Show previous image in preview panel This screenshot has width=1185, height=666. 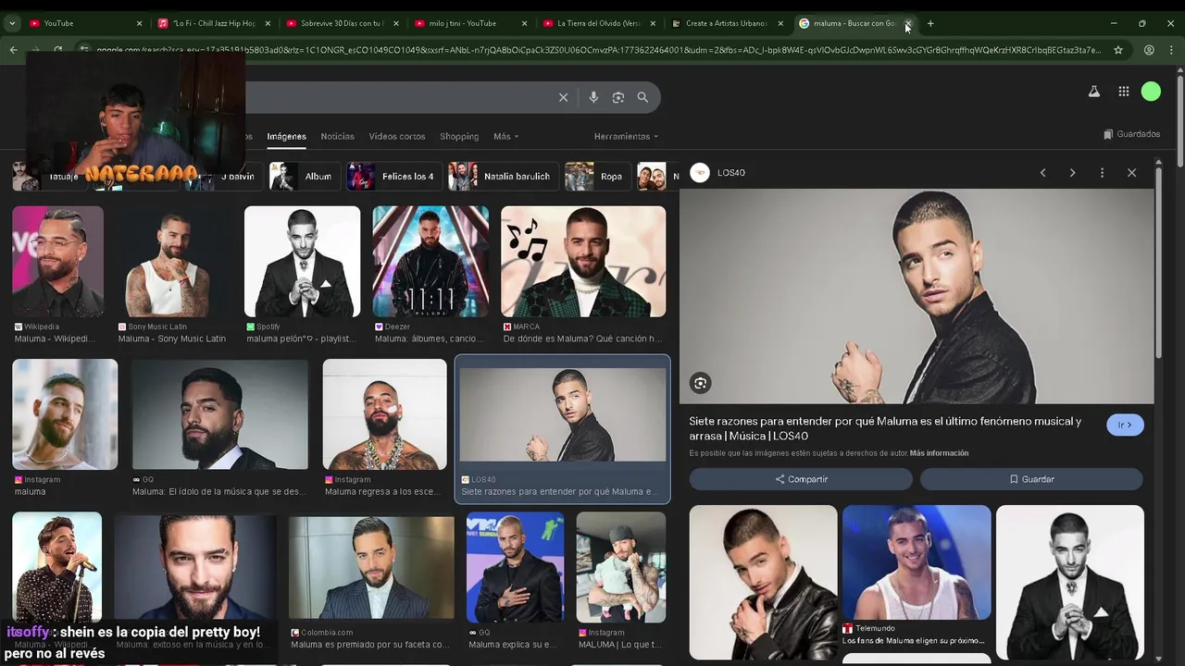[x=1042, y=173]
